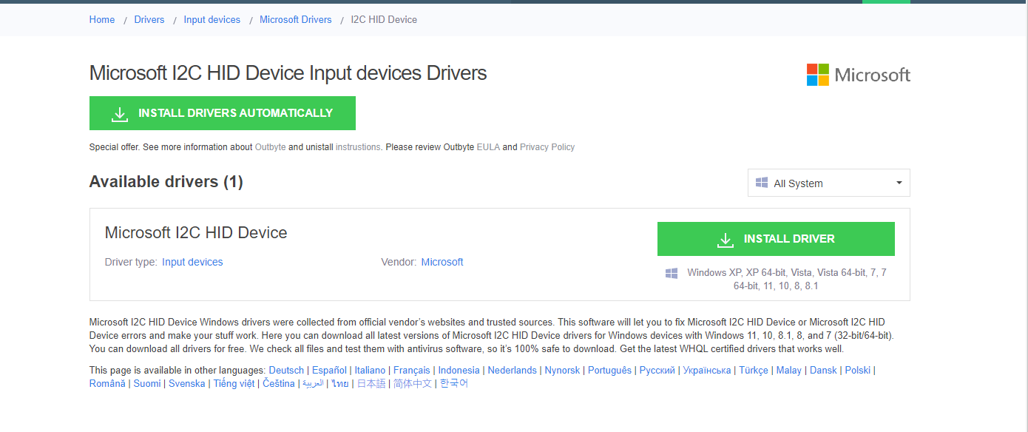Image resolution: width=1028 pixels, height=432 pixels.
Task: Click Microsoft vendor link
Action: click(442, 262)
